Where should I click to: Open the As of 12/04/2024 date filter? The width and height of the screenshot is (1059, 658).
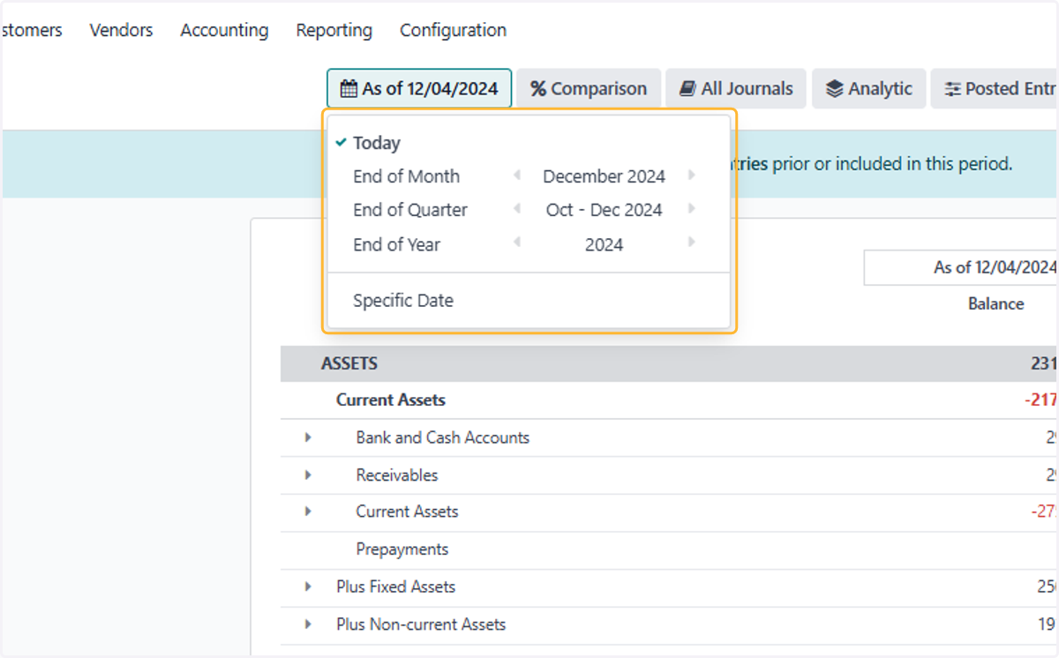419,88
